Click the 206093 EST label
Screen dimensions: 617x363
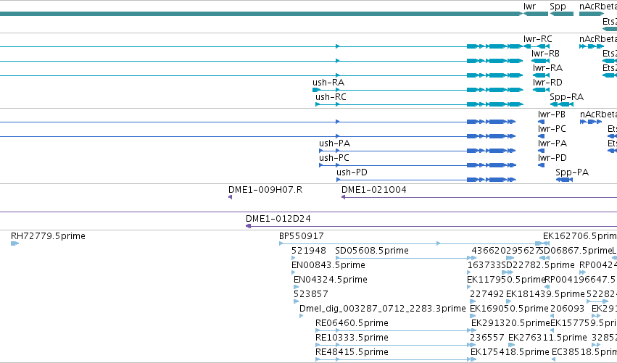click(x=567, y=309)
